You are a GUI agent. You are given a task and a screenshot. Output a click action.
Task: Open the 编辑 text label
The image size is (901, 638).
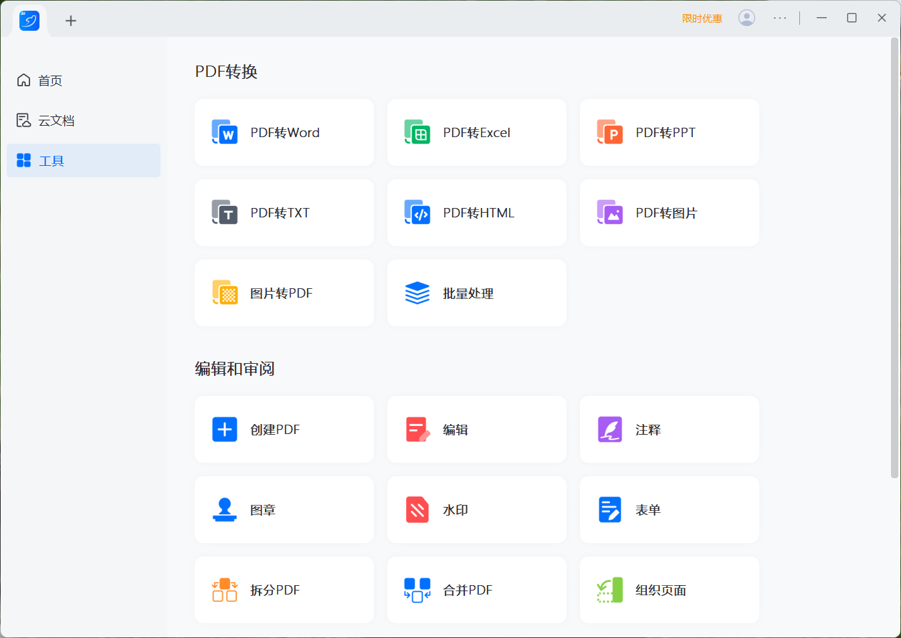[x=456, y=429]
